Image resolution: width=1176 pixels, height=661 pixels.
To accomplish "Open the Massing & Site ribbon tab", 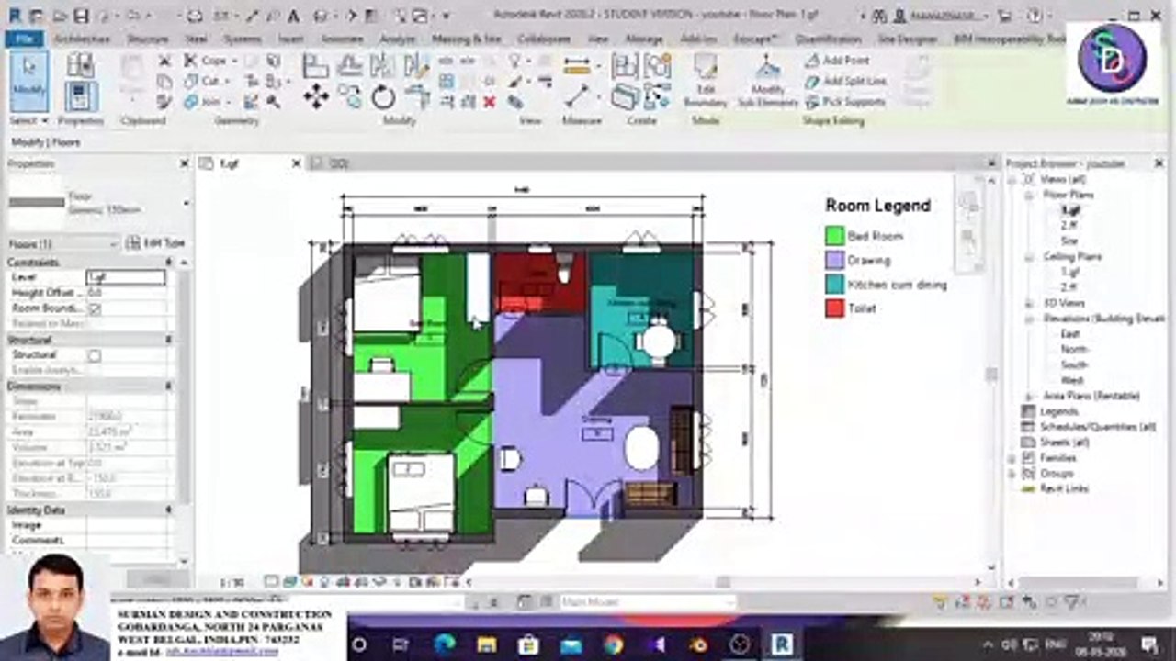I will 466,39.
